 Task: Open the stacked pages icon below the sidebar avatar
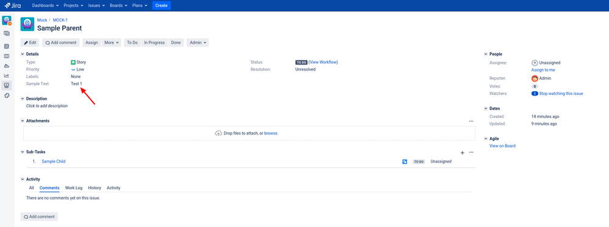click(7, 33)
